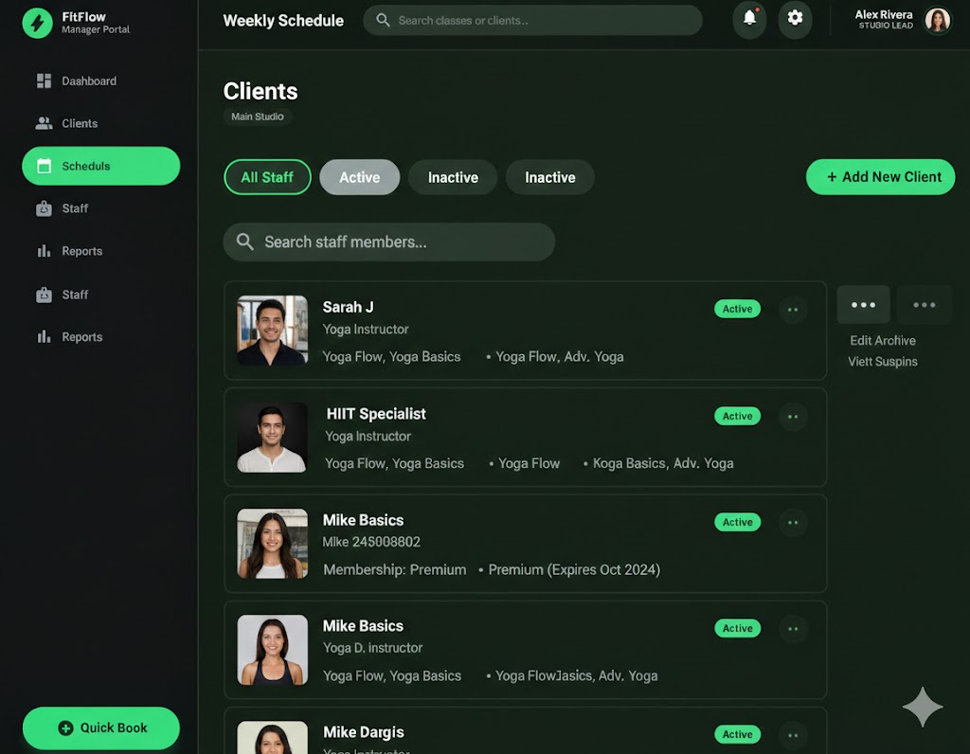The width and height of the screenshot is (970, 754).
Task: Click the Add New Client button
Action: coord(880,177)
